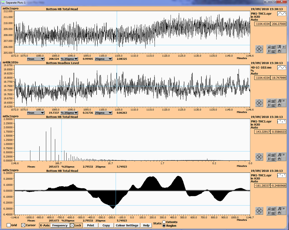The width and height of the screenshot is (289, 230).
Task: Click the X-Axis Frequency button
Action: (60, 225)
